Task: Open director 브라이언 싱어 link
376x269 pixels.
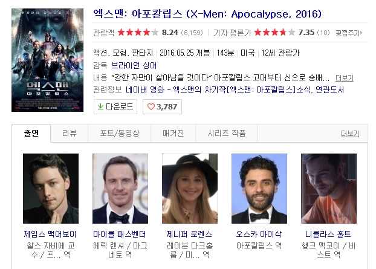Action: pos(134,65)
